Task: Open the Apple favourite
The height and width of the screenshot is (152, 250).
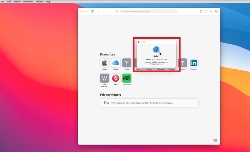Action: [104, 63]
